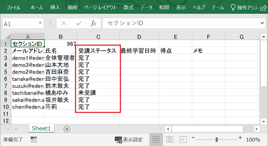This screenshot has height=146, width=268.
Task: Open the 挿入 ribbon tab
Action: 55,8
